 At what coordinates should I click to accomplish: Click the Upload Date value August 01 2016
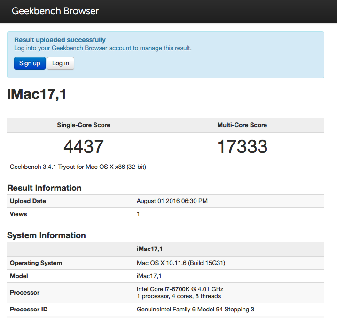tap(172, 201)
